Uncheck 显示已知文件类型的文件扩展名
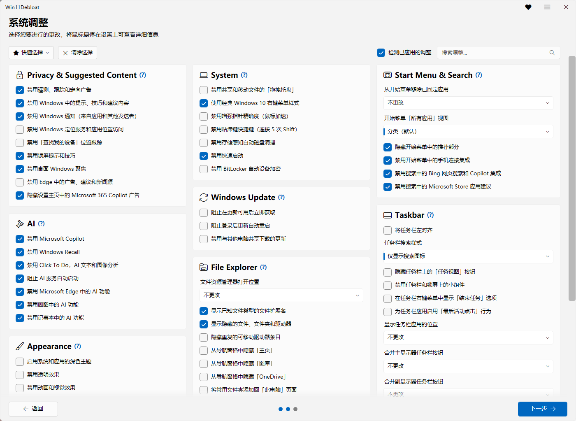 coord(204,311)
